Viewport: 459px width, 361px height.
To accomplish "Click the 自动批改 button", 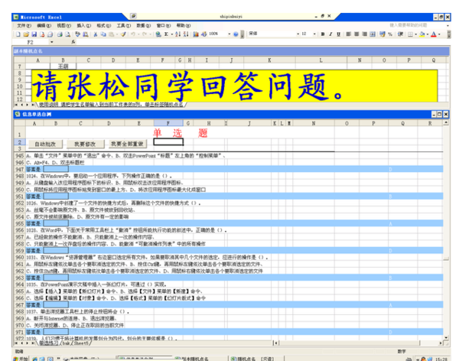I will pyautogui.click(x=45, y=144).
